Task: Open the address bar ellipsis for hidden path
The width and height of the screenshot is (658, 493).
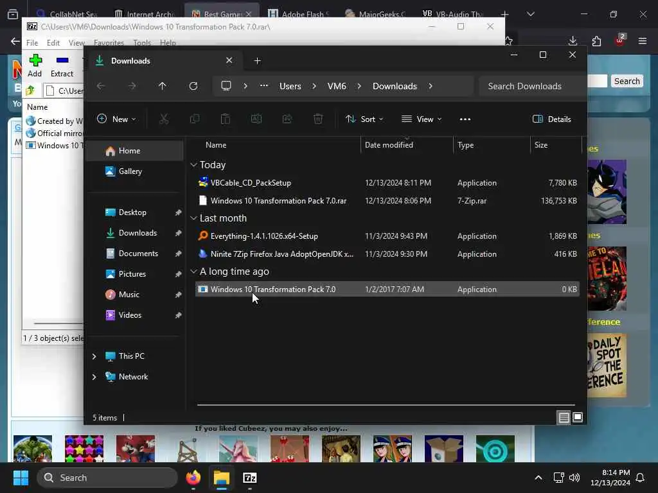Action: [264, 85]
